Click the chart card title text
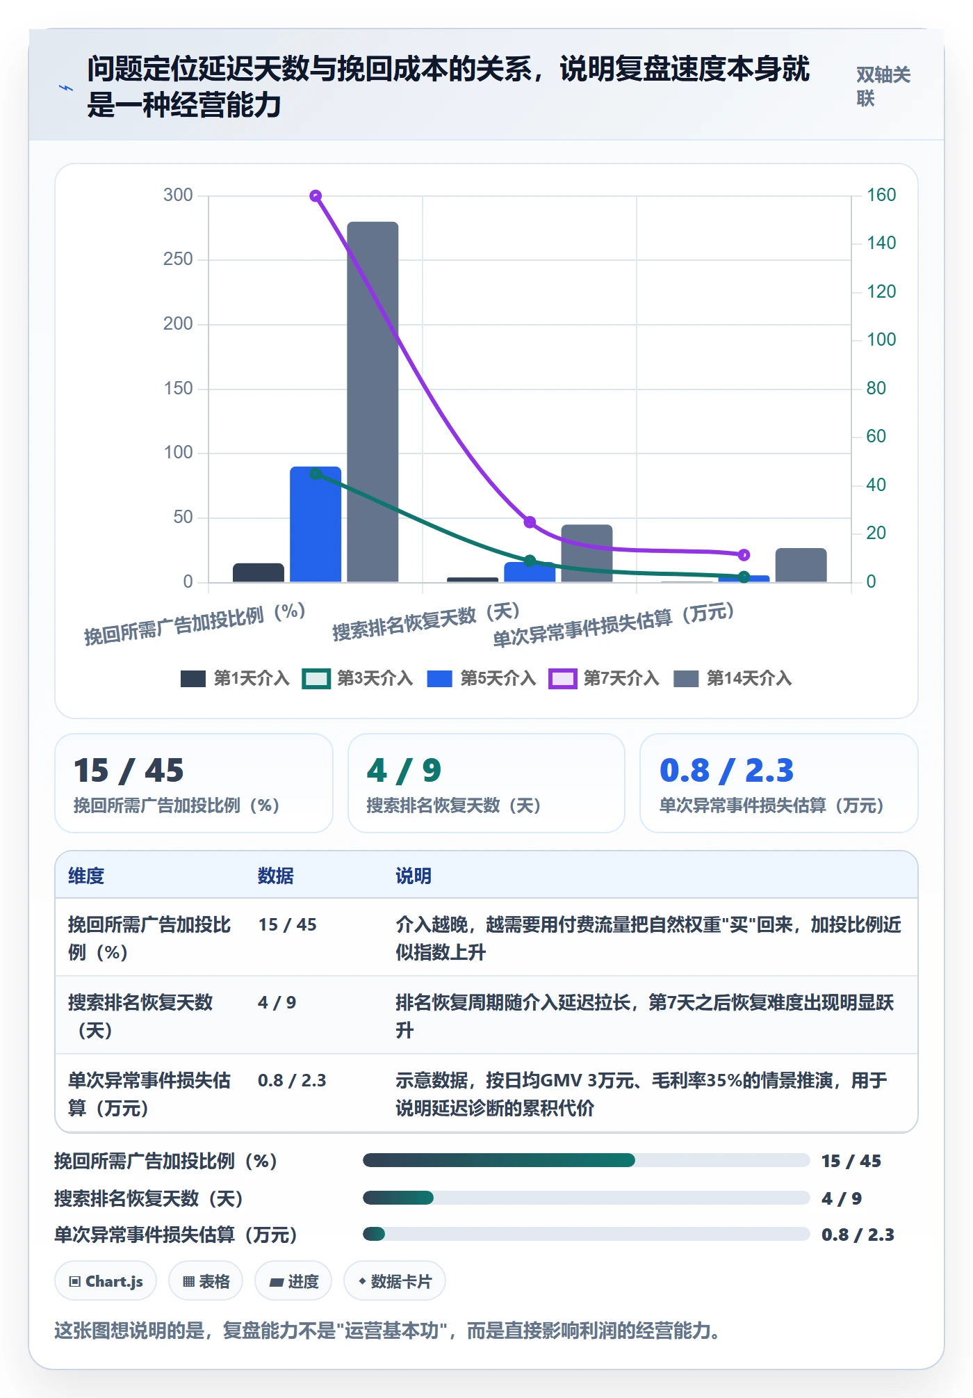This screenshot has width=973, height=1398. (448, 87)
